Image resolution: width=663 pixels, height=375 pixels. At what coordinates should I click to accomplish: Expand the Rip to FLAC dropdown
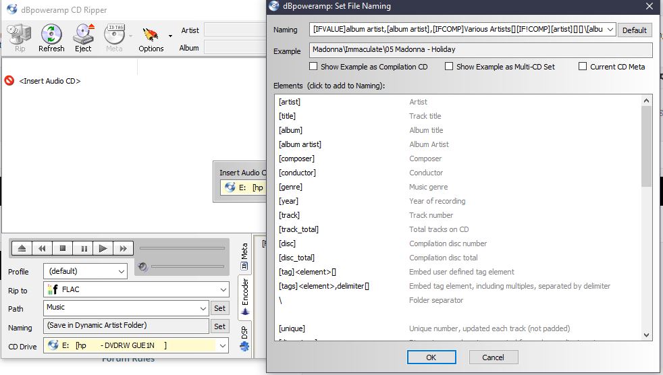[223, 290]
